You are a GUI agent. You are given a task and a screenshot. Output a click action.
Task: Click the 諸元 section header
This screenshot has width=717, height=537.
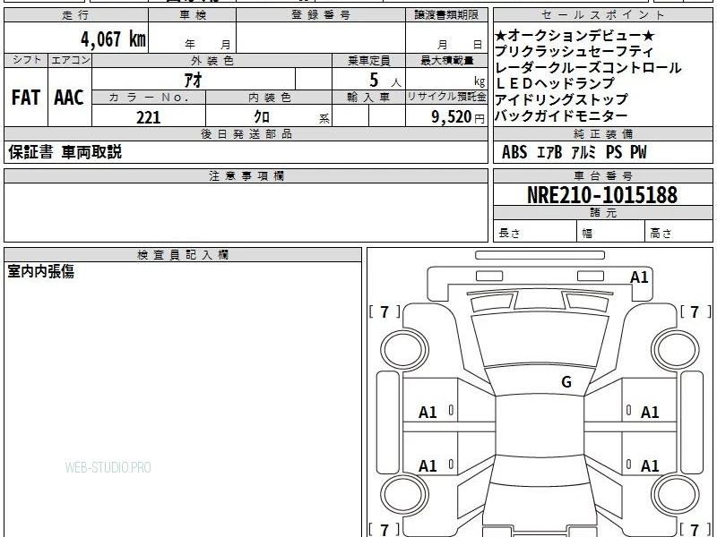tap(602, 212)
